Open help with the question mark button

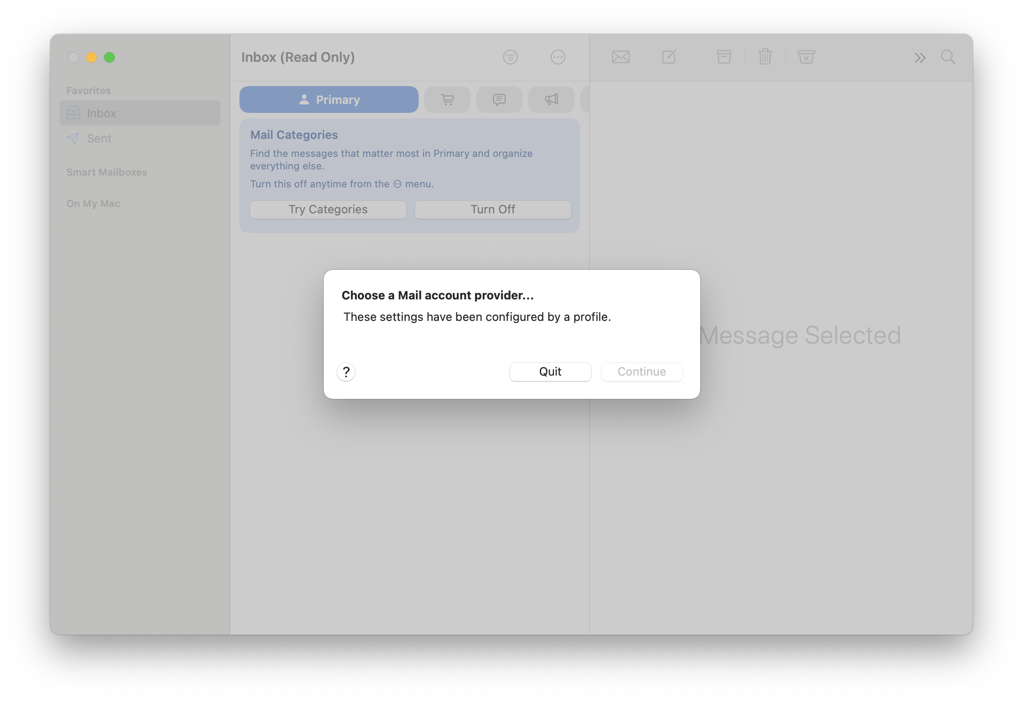coord(346,372)
